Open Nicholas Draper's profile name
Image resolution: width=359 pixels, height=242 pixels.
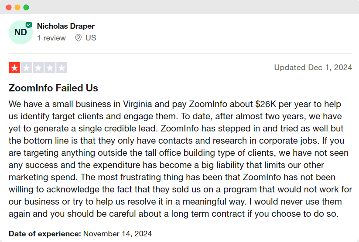pos(66,26)
